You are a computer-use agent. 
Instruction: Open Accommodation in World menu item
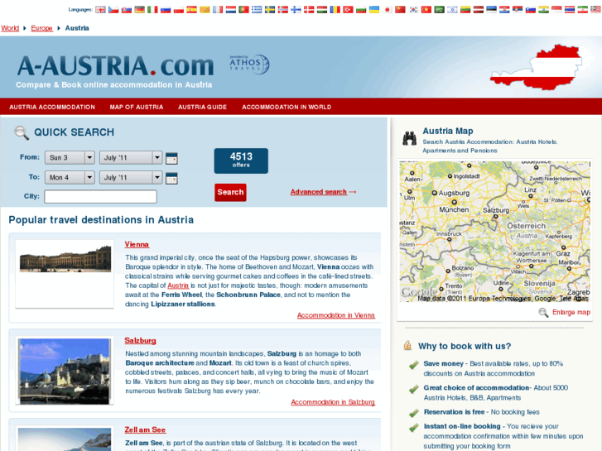click(287, 107)
